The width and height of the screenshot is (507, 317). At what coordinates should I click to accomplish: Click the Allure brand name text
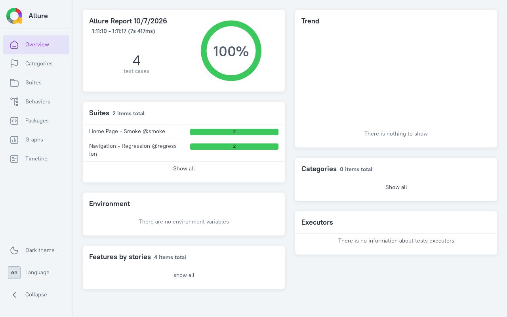[x=38, y=16]
